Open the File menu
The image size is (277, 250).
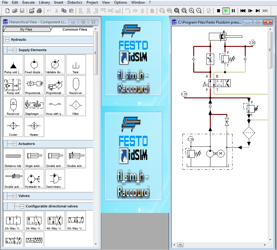pos(5,2)
